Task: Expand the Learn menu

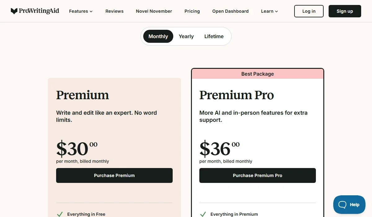Action: click(269, 11)
